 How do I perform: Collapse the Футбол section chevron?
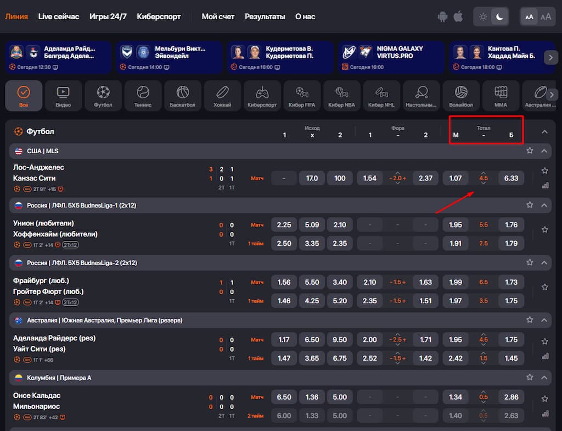544,132
